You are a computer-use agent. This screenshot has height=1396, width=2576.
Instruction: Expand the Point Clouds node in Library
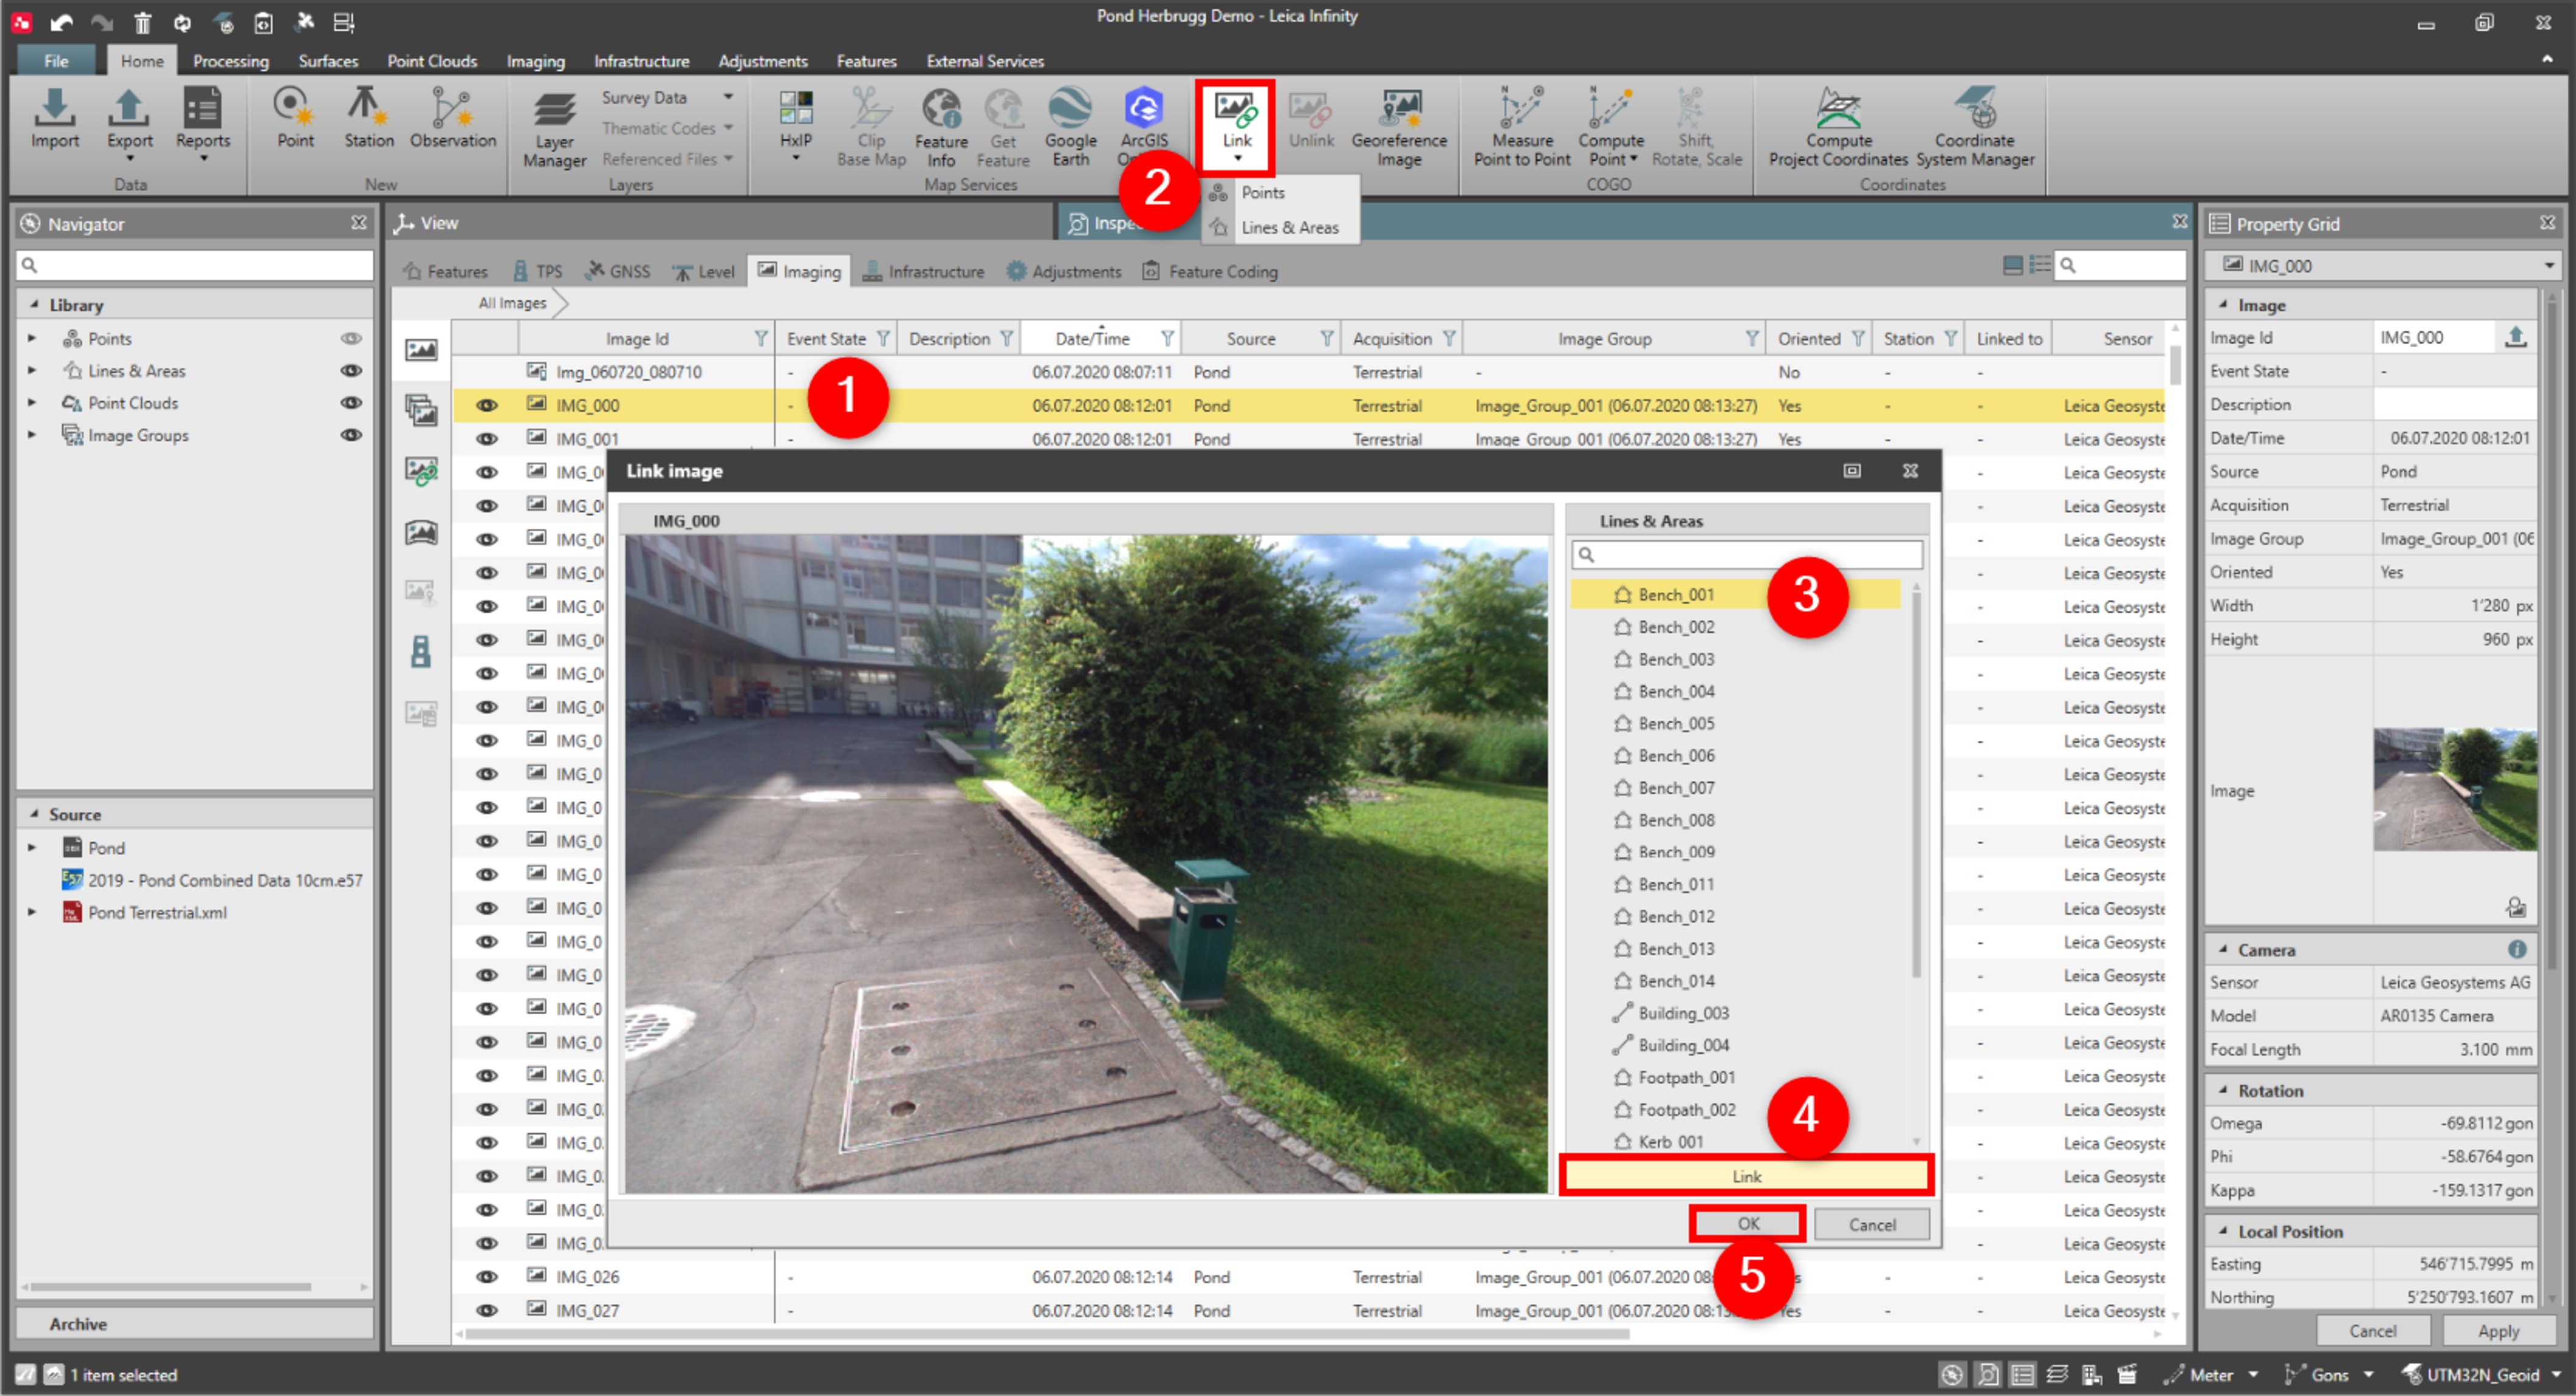[32, 403]
